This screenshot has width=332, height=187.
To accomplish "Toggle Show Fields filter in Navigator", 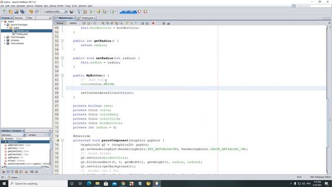I will tap(8, 172).
